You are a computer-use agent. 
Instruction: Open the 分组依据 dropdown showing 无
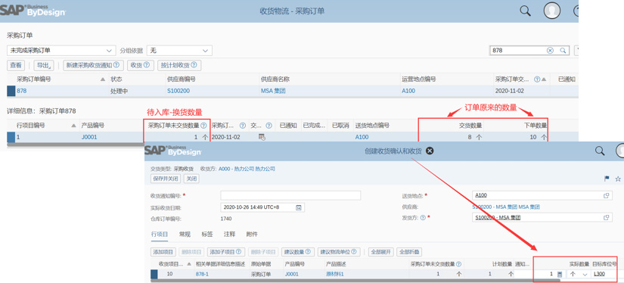click(x=179, y=51)
